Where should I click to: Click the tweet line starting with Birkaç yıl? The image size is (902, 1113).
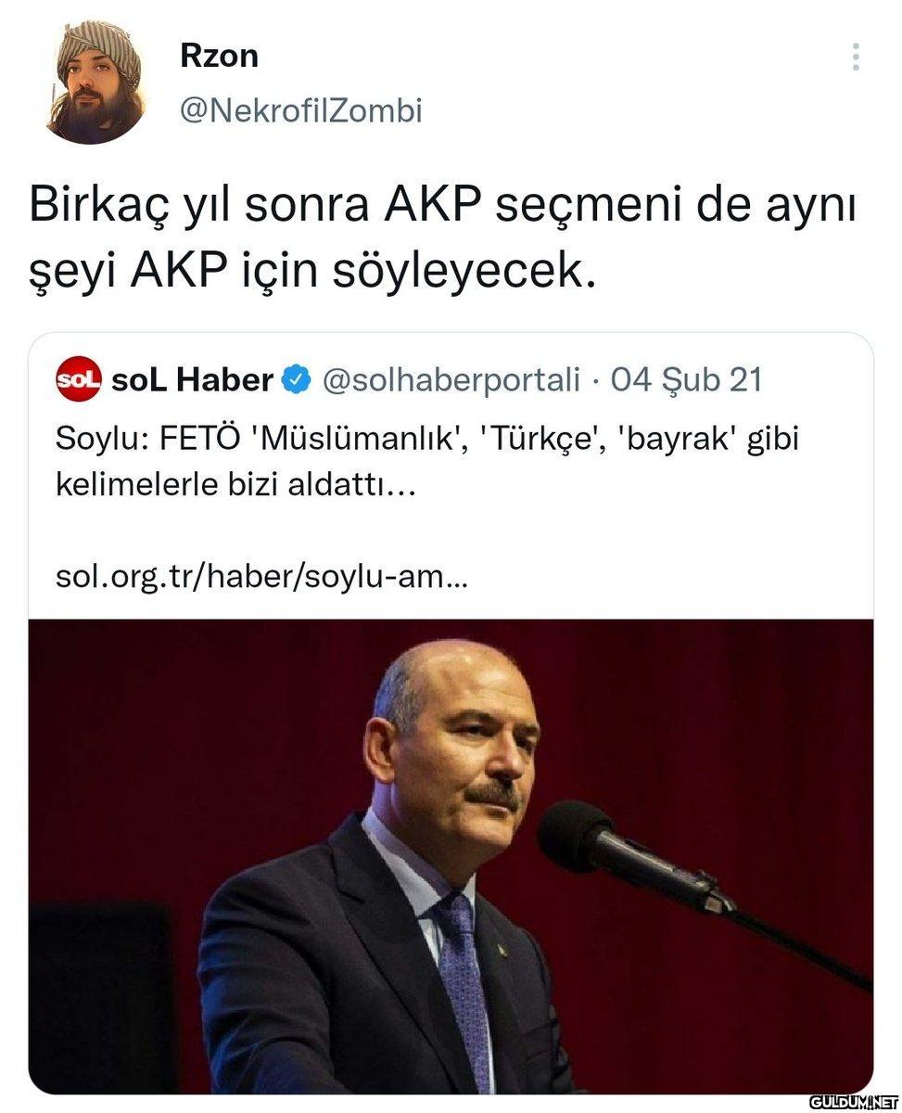tap(443, 206)
